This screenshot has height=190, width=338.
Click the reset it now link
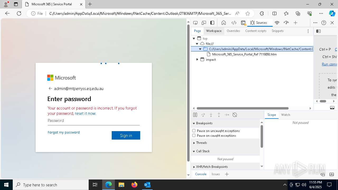[x=85, y=113]
